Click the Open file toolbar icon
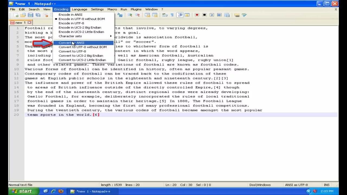Screen dimensions: 347x195 [x=23, y=15]
